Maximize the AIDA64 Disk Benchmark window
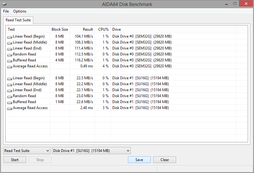Viewport: 254px width, 173px height. click(235, 3)
